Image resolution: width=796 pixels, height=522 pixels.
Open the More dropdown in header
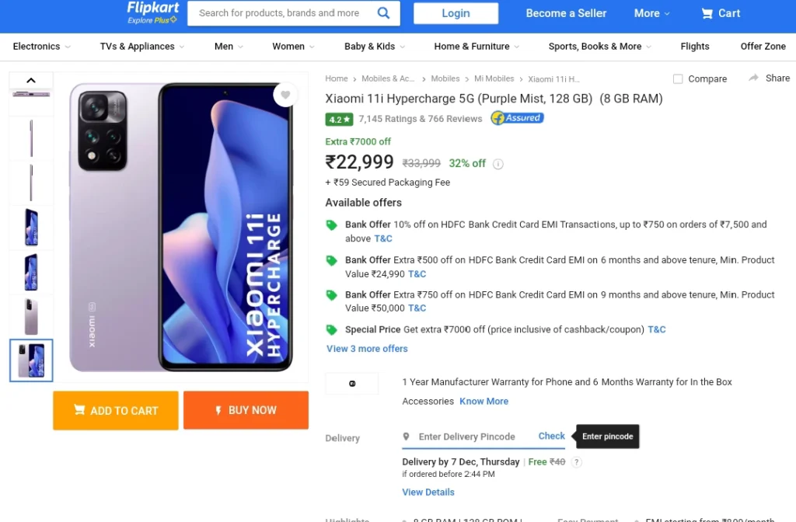[652, 14]
